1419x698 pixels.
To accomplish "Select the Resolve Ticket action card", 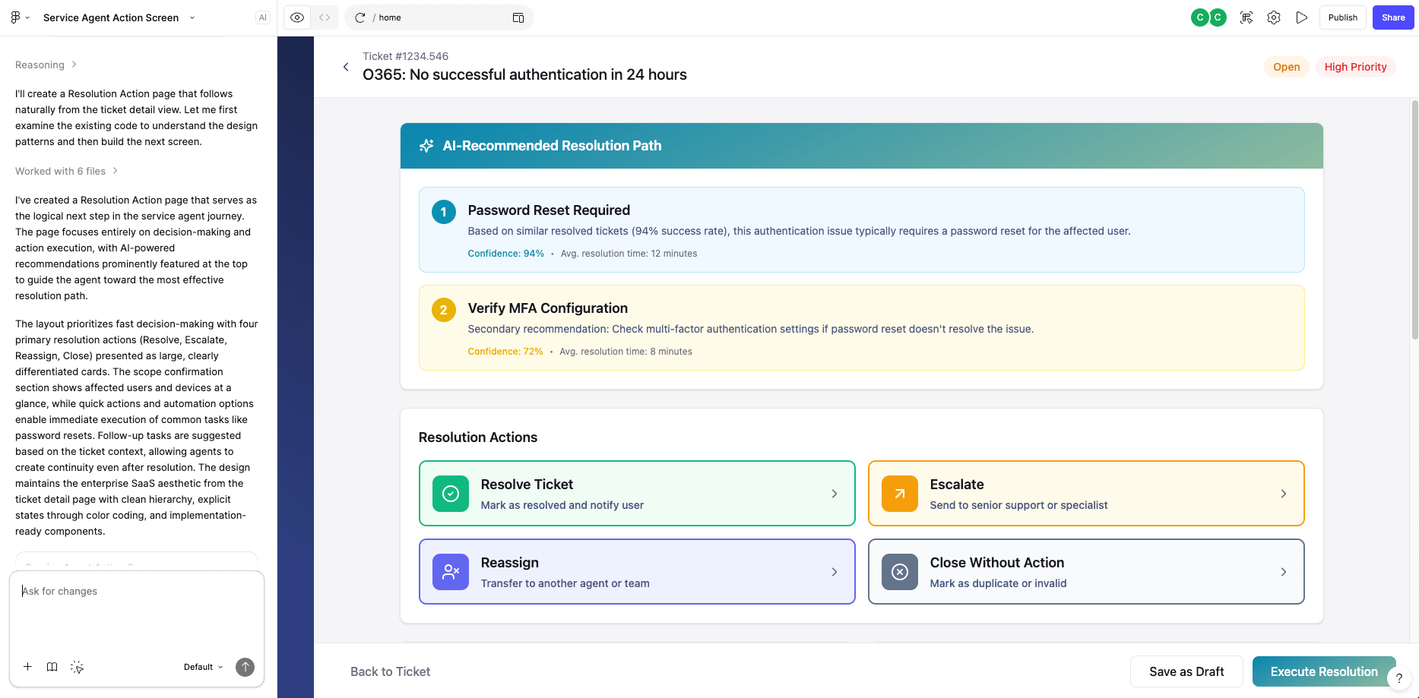I will 636,493.
